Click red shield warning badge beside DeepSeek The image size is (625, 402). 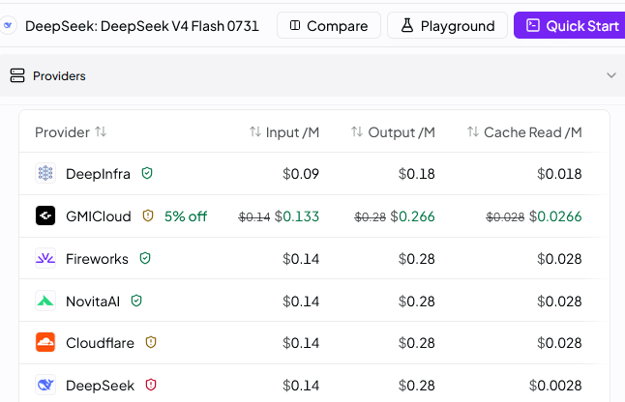(x=151, y=385)
